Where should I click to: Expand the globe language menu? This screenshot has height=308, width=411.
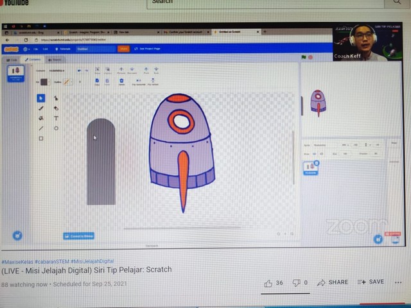[26, 49]
